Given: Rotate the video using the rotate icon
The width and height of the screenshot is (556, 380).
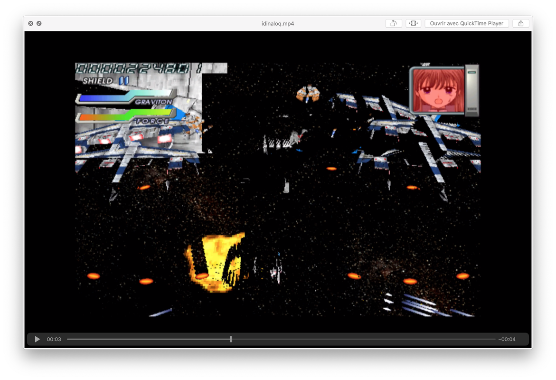Looking at the screenshot, I should [394, 23].
